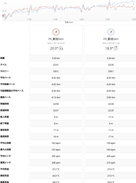
Task: Click the 勾配調整後の平均ペース row label
Action: [12, 91]
